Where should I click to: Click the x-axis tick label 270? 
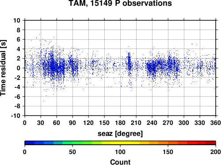(168, 123)
